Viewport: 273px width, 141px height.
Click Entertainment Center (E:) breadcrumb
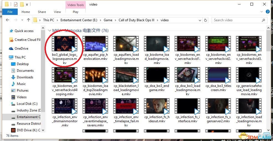pos(79,20)
